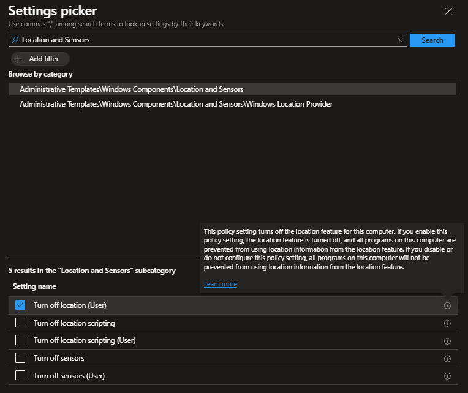
Task: Enable Turn off sensors (User) checkbox
Action: (20, 375)
